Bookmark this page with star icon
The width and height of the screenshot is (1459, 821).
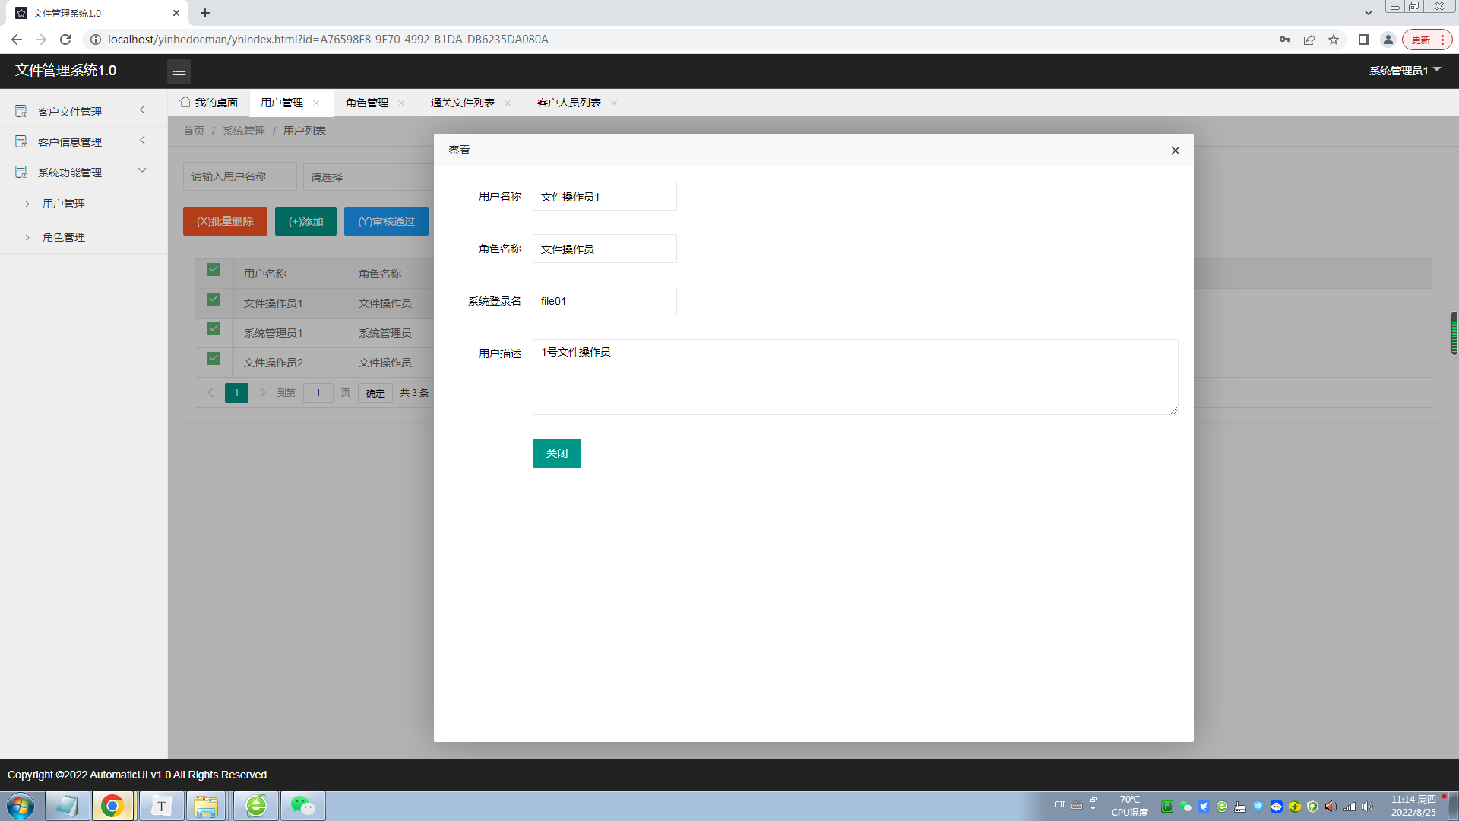tap(1334, 40)
